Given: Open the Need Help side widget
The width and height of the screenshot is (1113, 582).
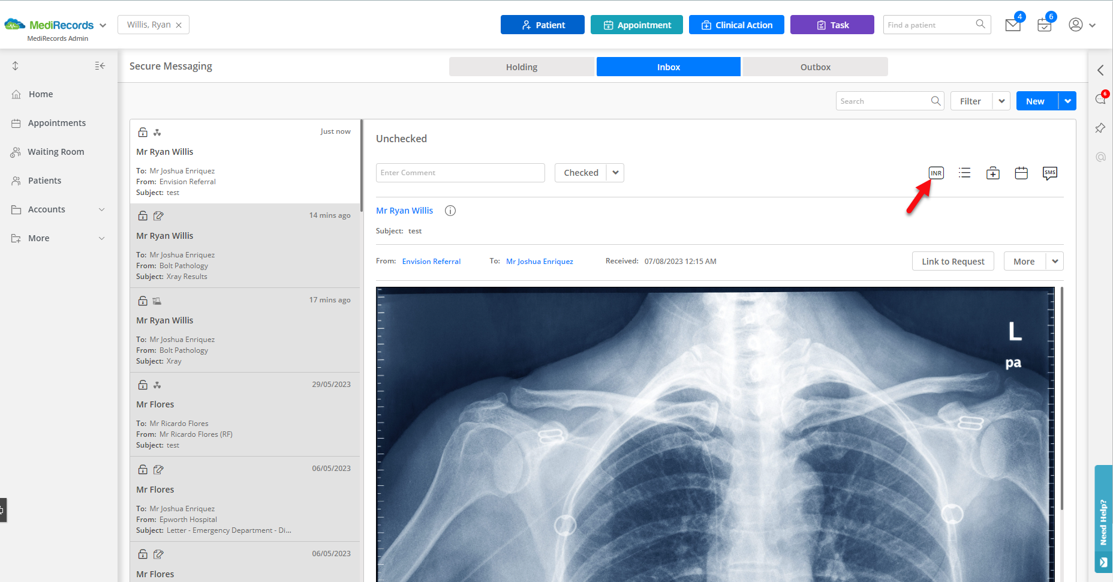Looking at the screenshot, I should [1103, 519].
